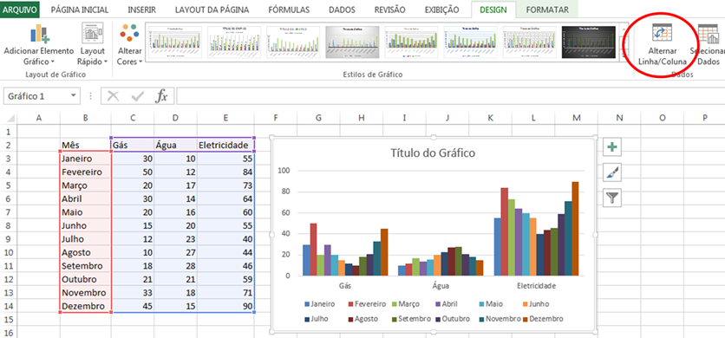Open the name box dropdown arrow
This screenshot has width=725, height=338.
coord(73,95)
